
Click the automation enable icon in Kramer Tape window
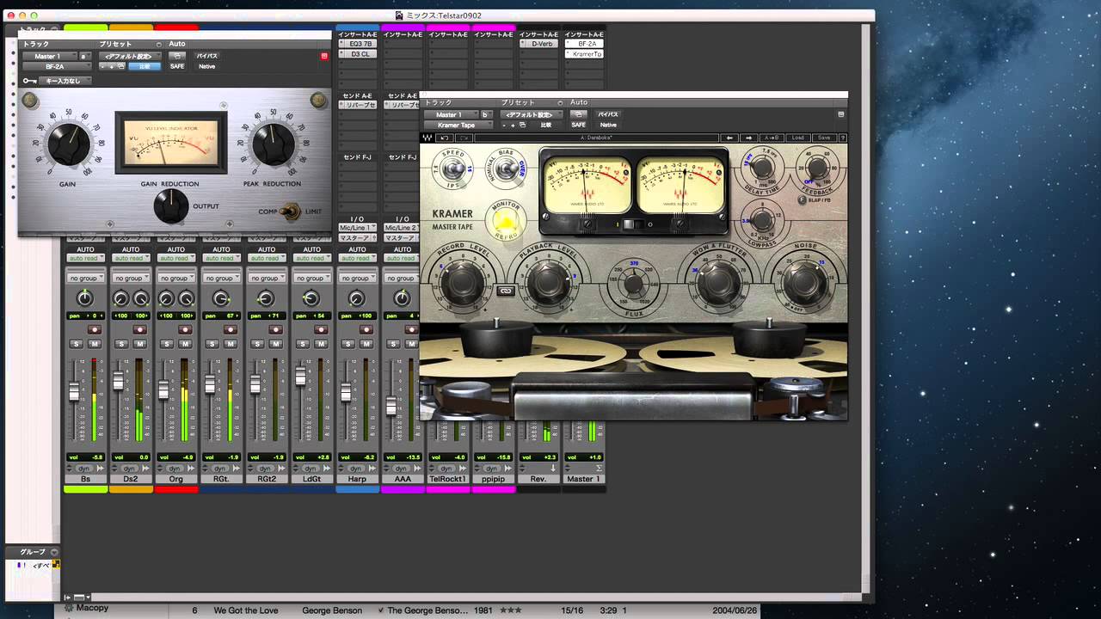(580, 114)
